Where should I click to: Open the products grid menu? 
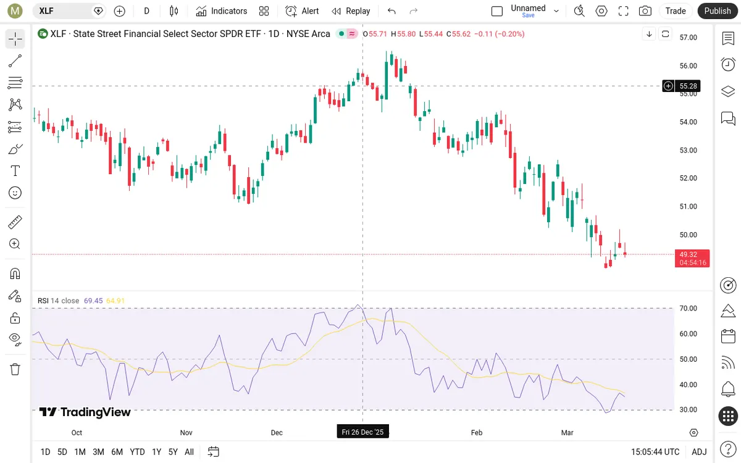(728, 416)
